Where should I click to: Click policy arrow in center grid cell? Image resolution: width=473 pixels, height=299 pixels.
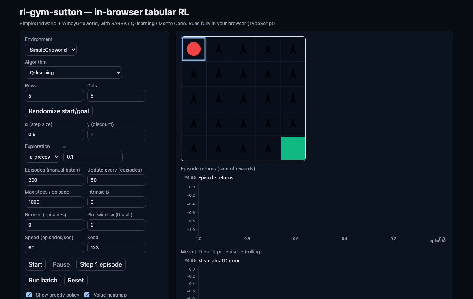(243, 99)
